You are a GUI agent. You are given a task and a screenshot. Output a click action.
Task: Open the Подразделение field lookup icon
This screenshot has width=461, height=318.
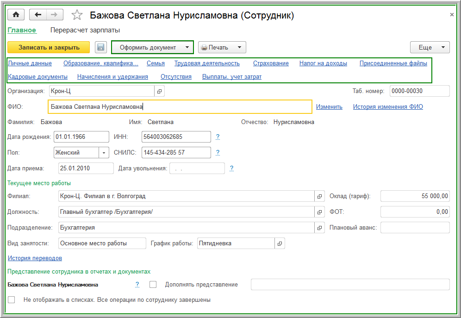point(319,228)
